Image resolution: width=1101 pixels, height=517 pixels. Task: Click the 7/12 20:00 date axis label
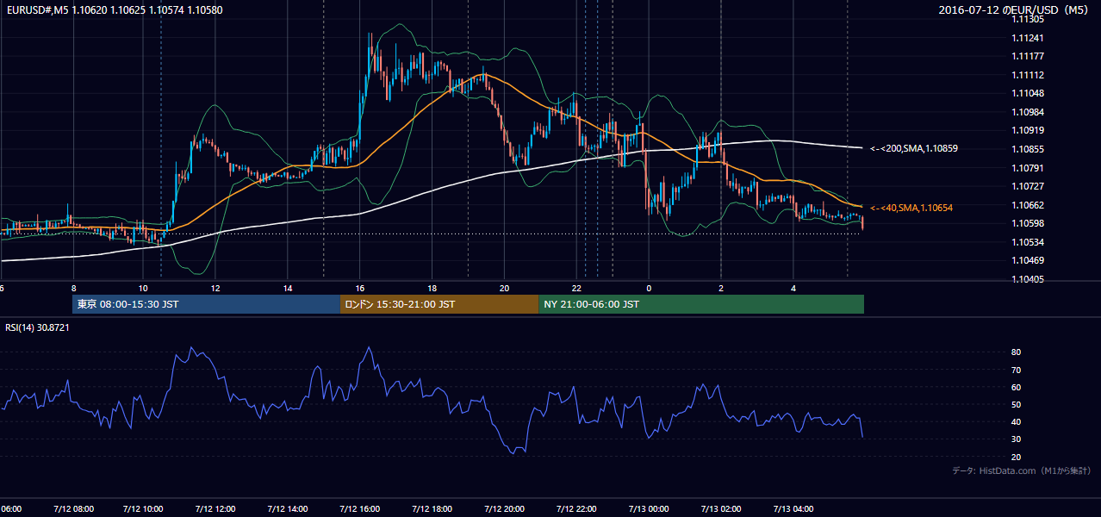click(x=505, y=508)
